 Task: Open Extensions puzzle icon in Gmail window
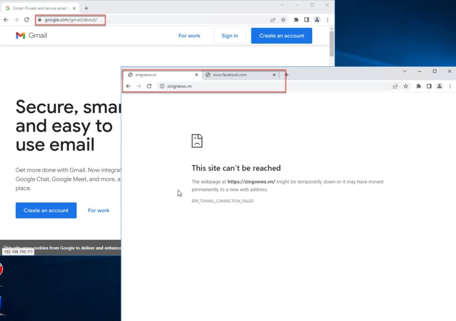point(296,20)
